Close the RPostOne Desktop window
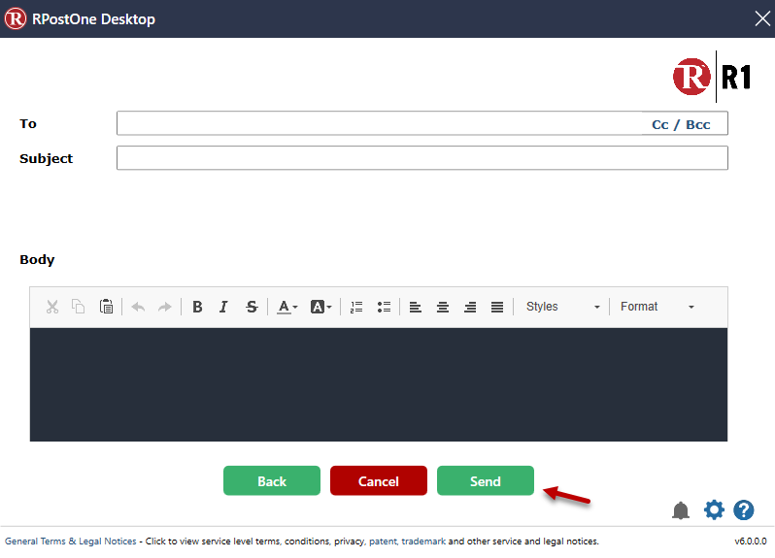This screenshot has height=558, width=775. click(x=762, y=18)
